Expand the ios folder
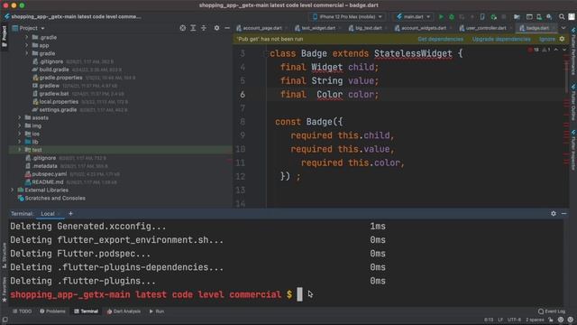Viewport: 577px width, 325px height. 20,134
